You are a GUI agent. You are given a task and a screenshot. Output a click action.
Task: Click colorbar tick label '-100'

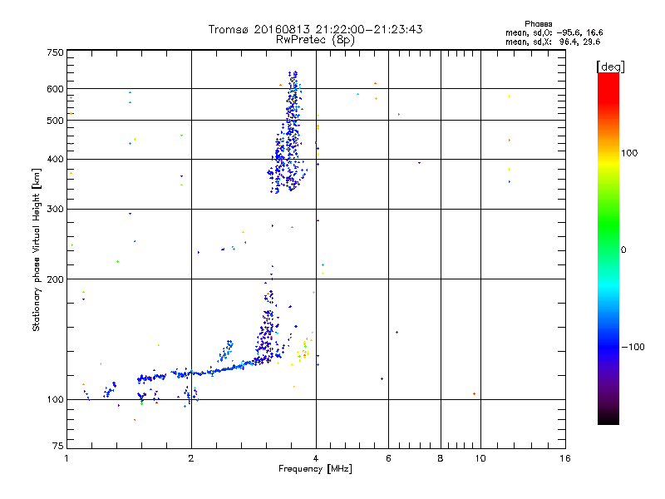tap(633, 347)
